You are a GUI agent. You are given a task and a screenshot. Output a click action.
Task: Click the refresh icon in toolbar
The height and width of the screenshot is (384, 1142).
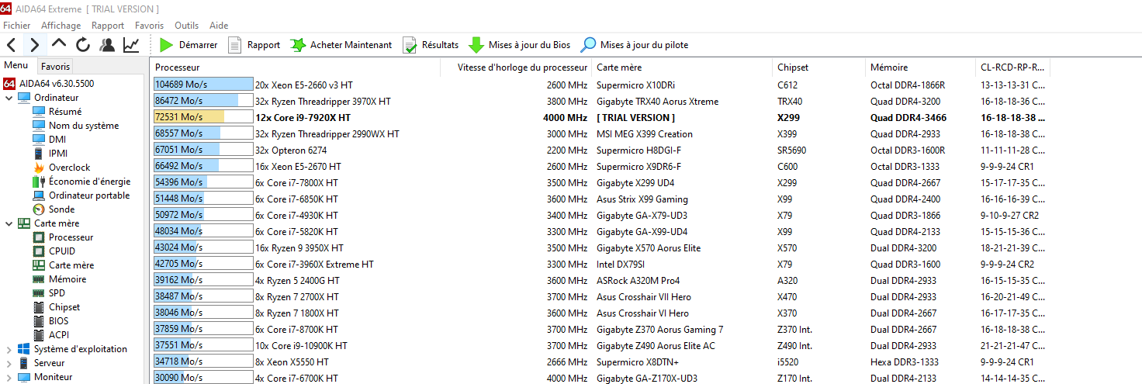(83, 45)
